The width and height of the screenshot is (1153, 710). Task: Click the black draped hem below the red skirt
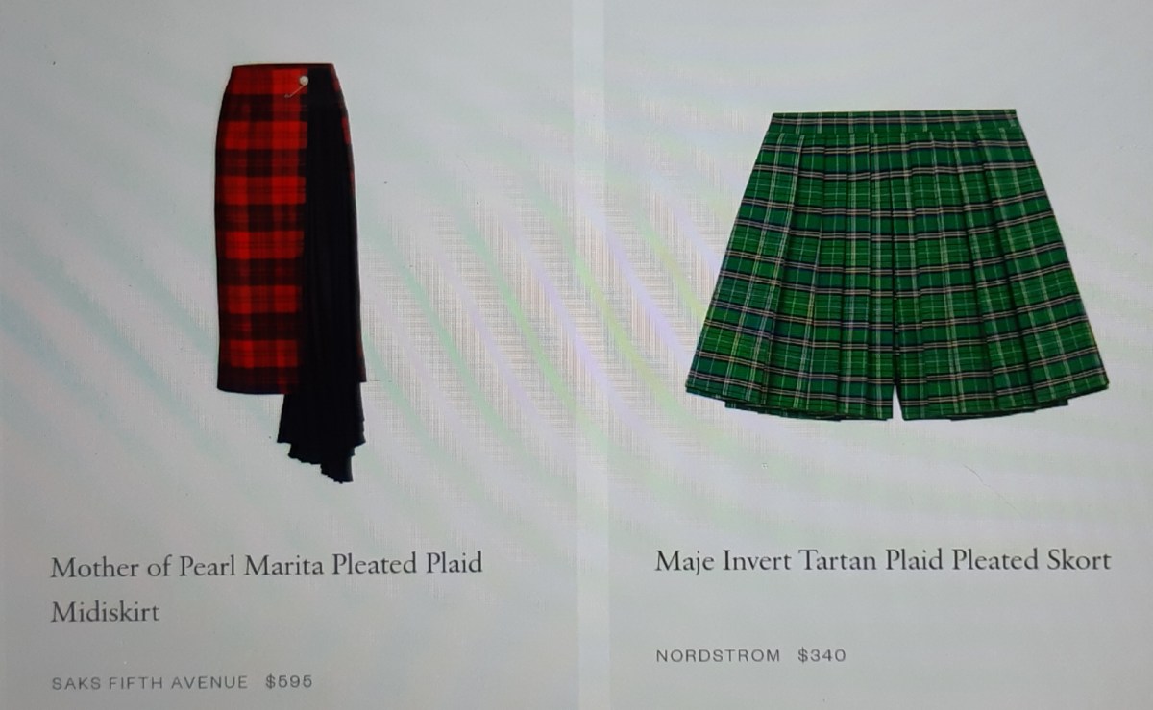point(321,432)
